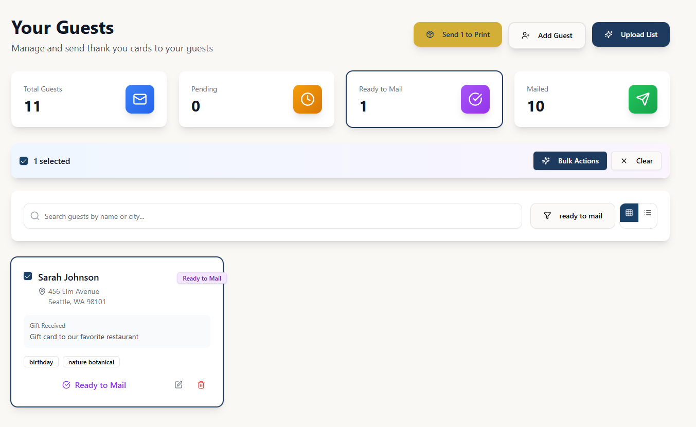This screenshot has width=696, height=427.
Task: Uncheck Sarah Johnson's guest checkbox
Action: point(28,276)
